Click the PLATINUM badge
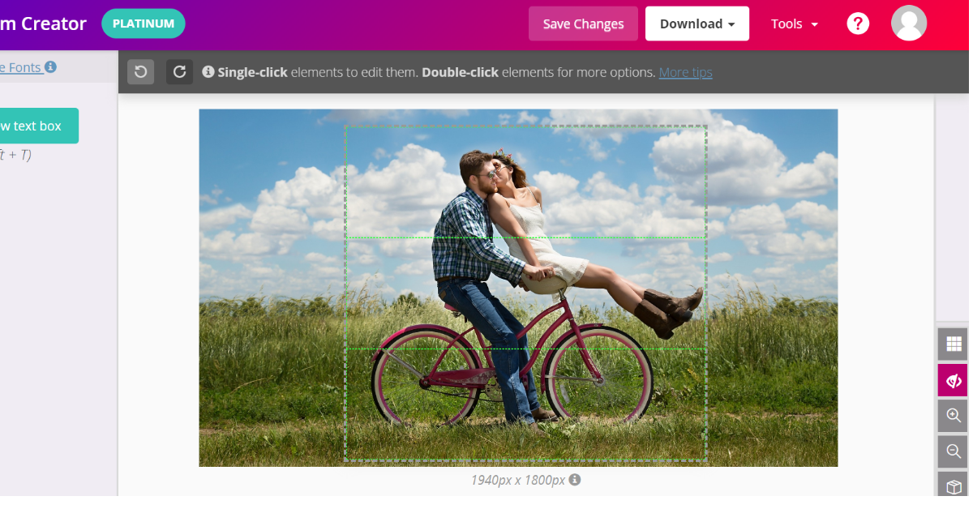This screenshot has width=973, height=509. [x=144, y=24]
